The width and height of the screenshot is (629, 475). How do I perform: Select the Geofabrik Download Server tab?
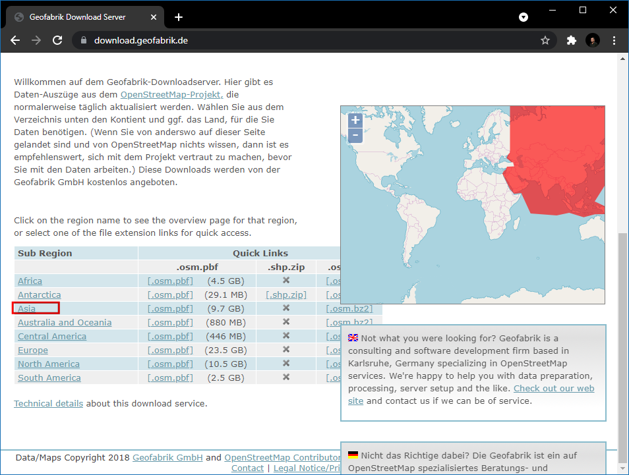79,17
